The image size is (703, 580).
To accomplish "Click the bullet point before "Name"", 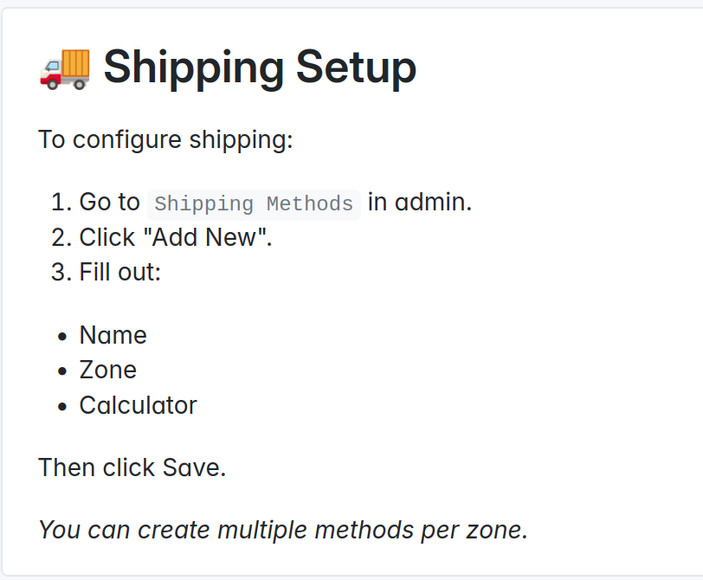I will 61,336.
